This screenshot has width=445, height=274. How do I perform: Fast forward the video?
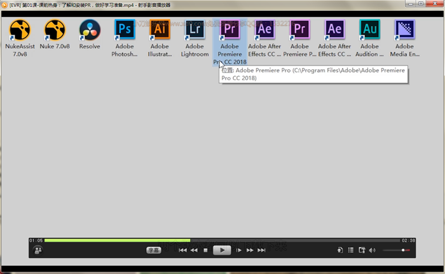[250, 250]
